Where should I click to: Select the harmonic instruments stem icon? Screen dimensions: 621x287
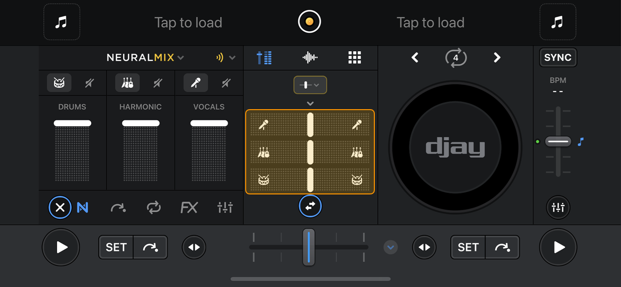(x=127, y=82)
